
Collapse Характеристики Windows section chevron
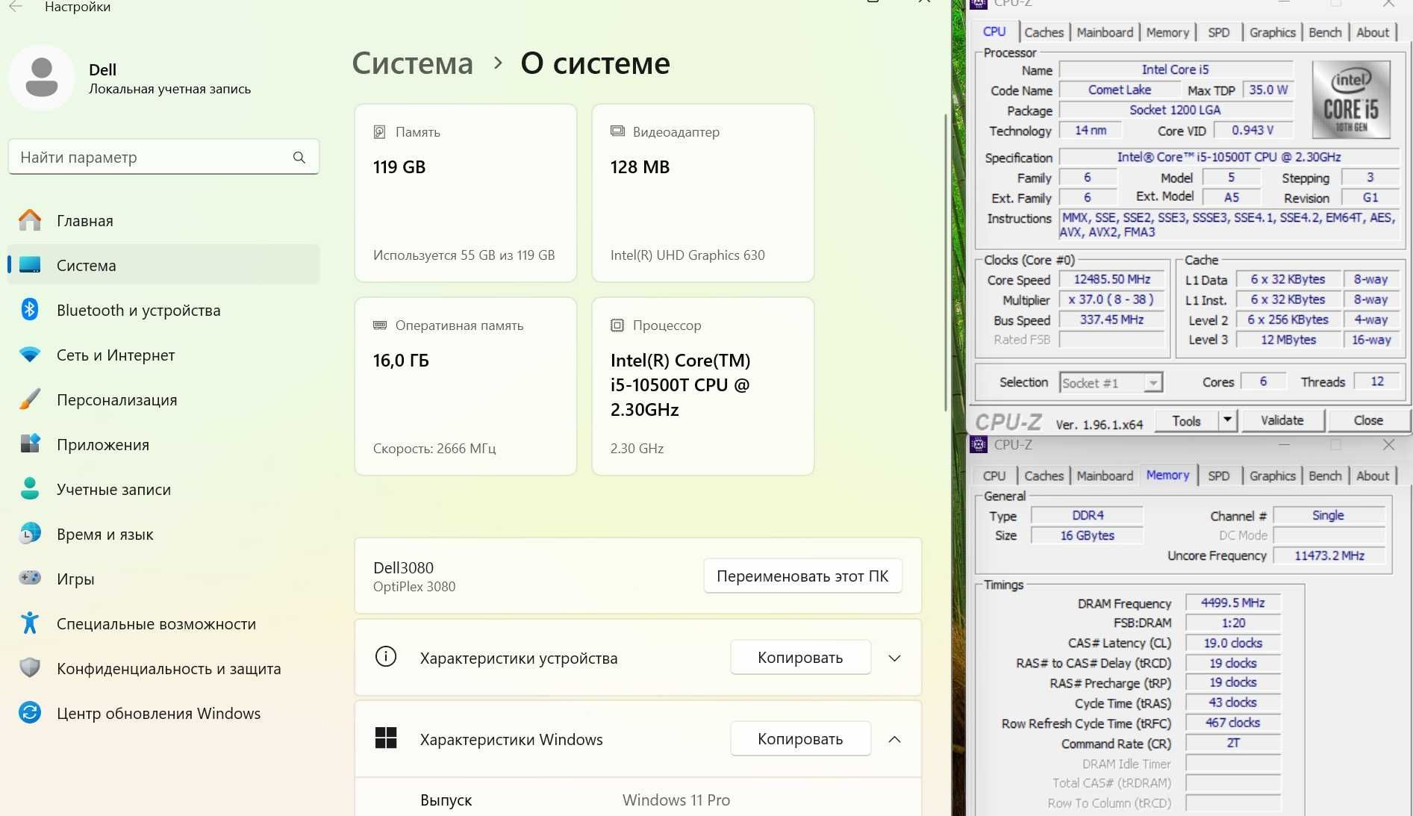894,739
